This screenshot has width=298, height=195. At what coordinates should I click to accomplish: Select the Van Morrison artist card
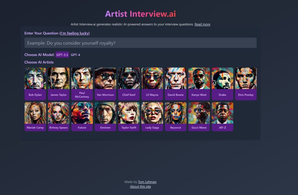pos(105,84)
